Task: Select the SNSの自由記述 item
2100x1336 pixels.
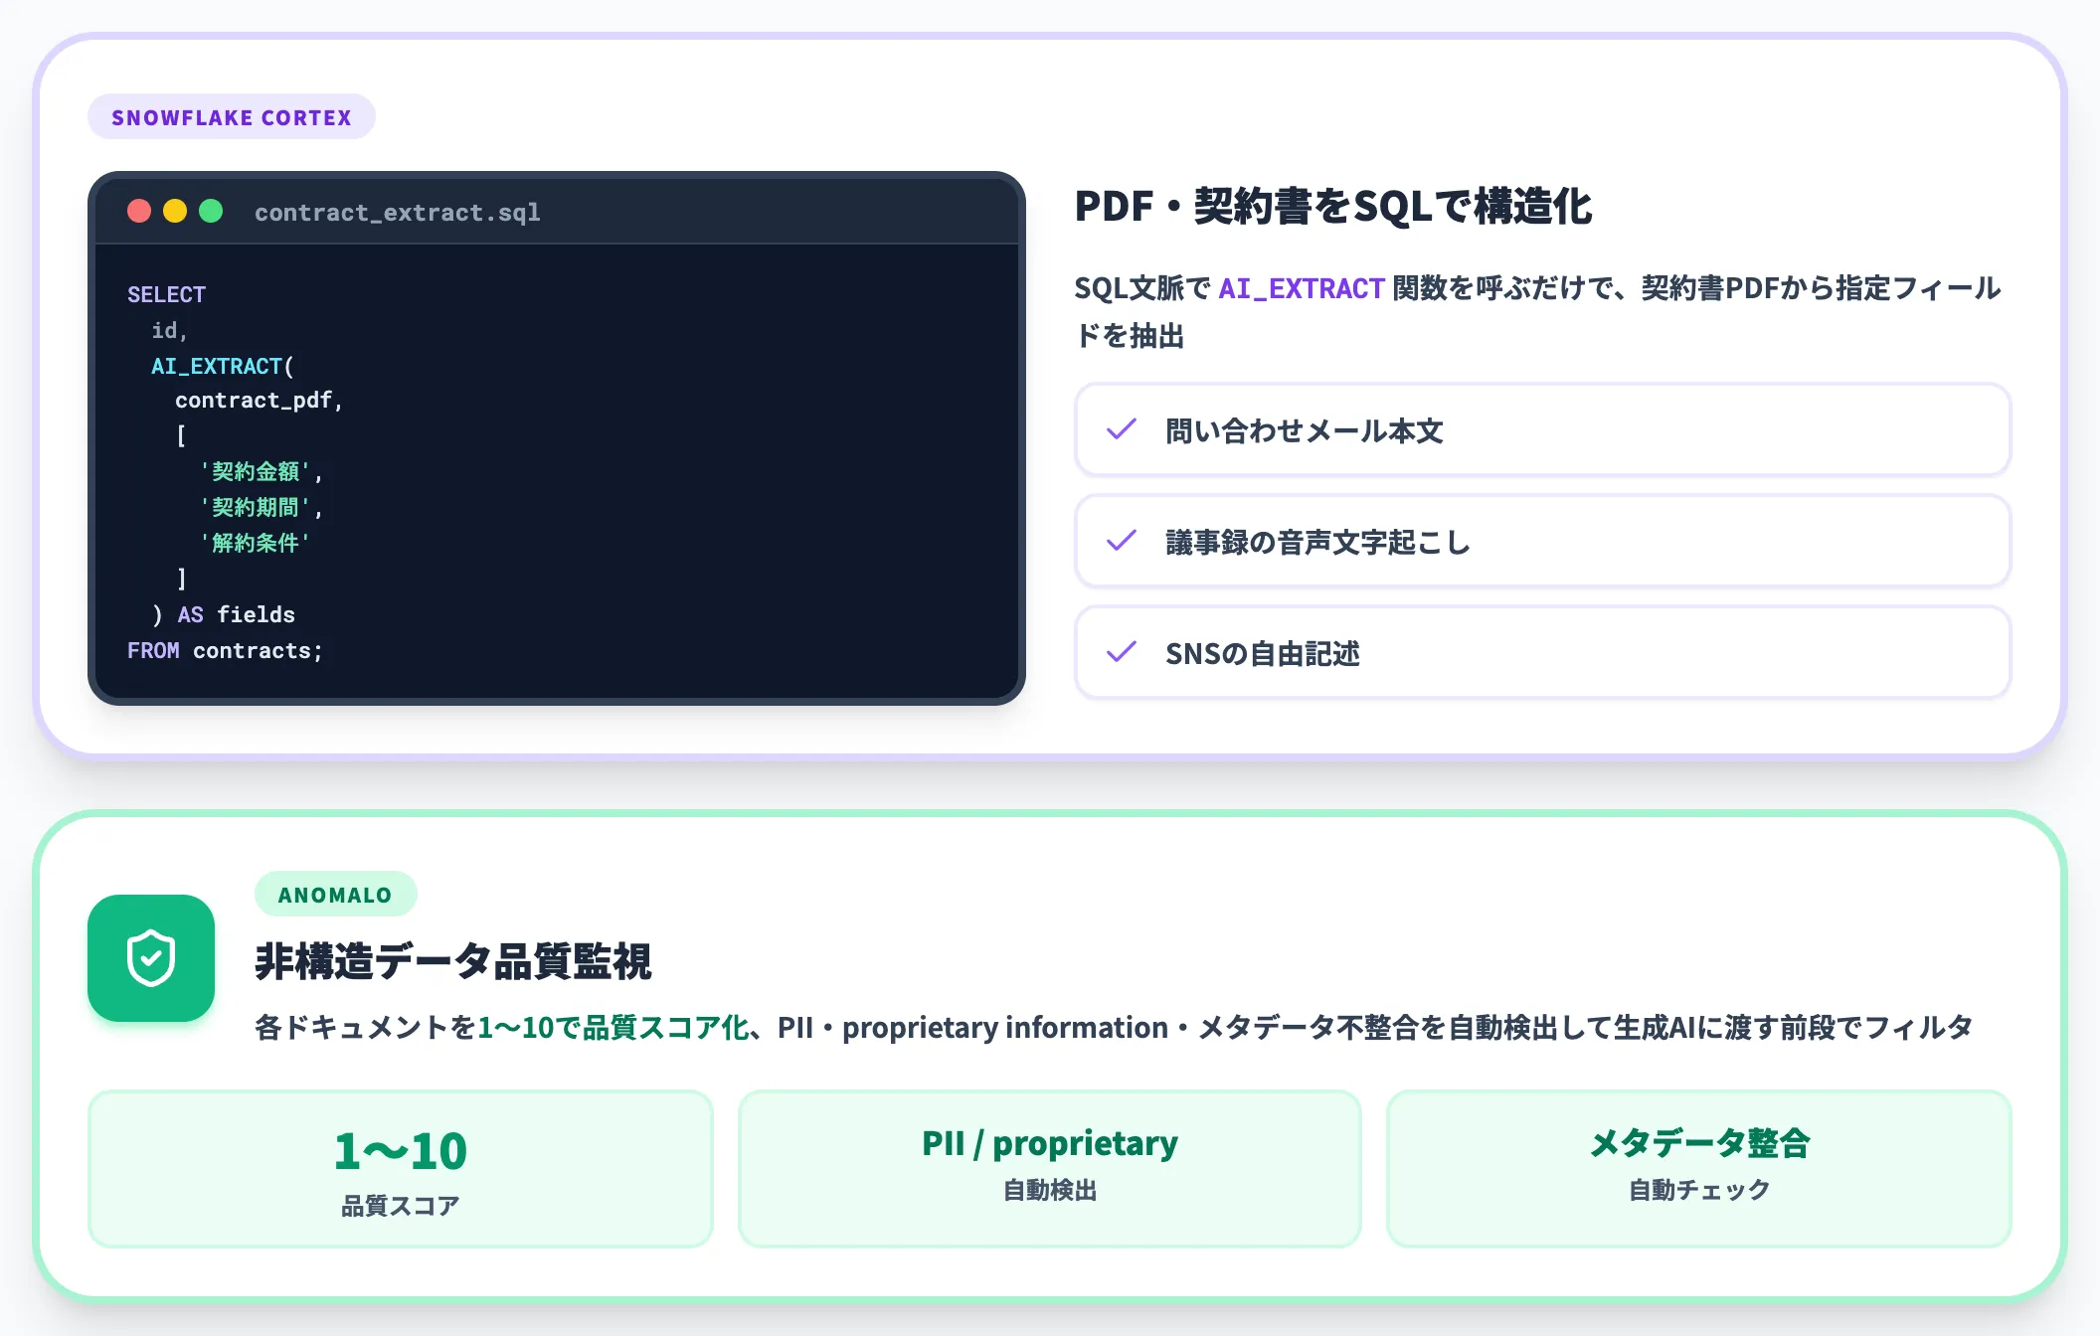Action: [1542, 653]
